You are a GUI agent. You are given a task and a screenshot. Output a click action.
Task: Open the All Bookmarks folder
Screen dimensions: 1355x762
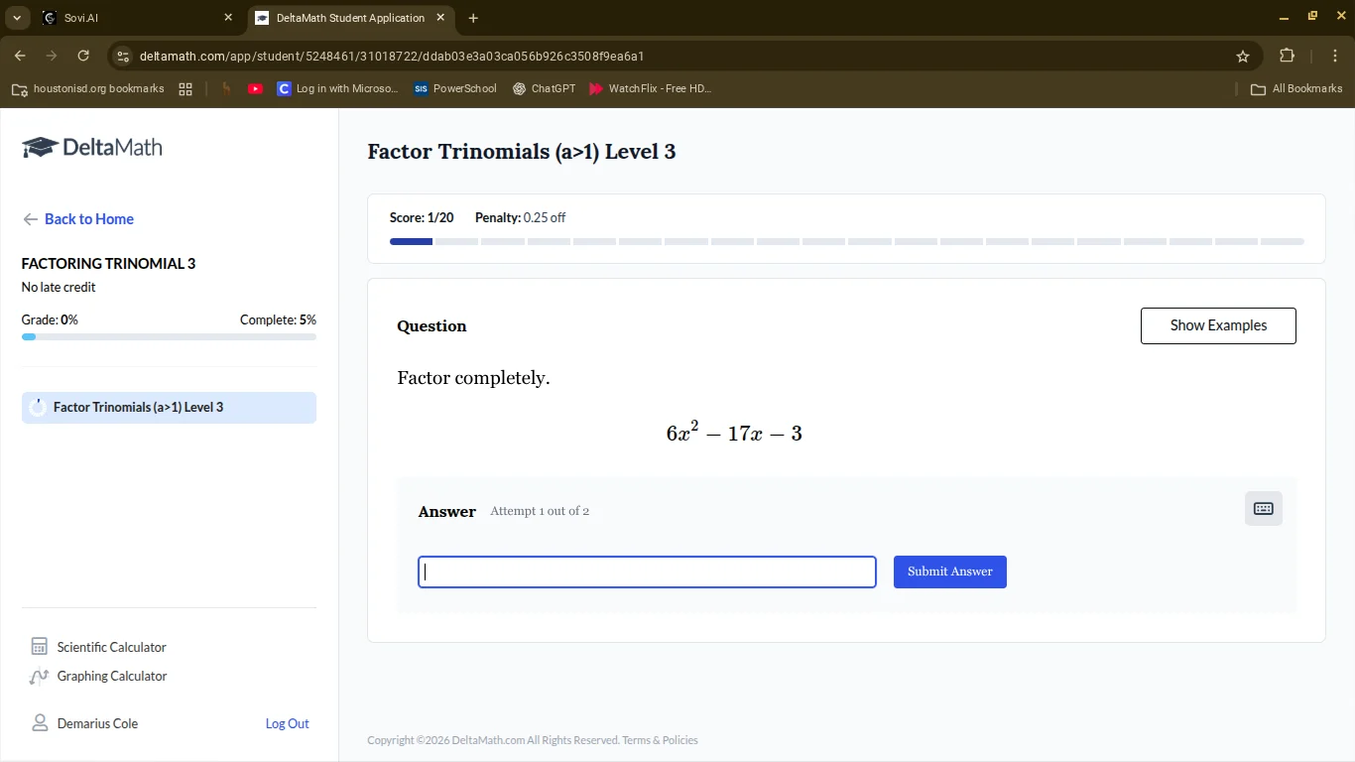click(1296, 88)
